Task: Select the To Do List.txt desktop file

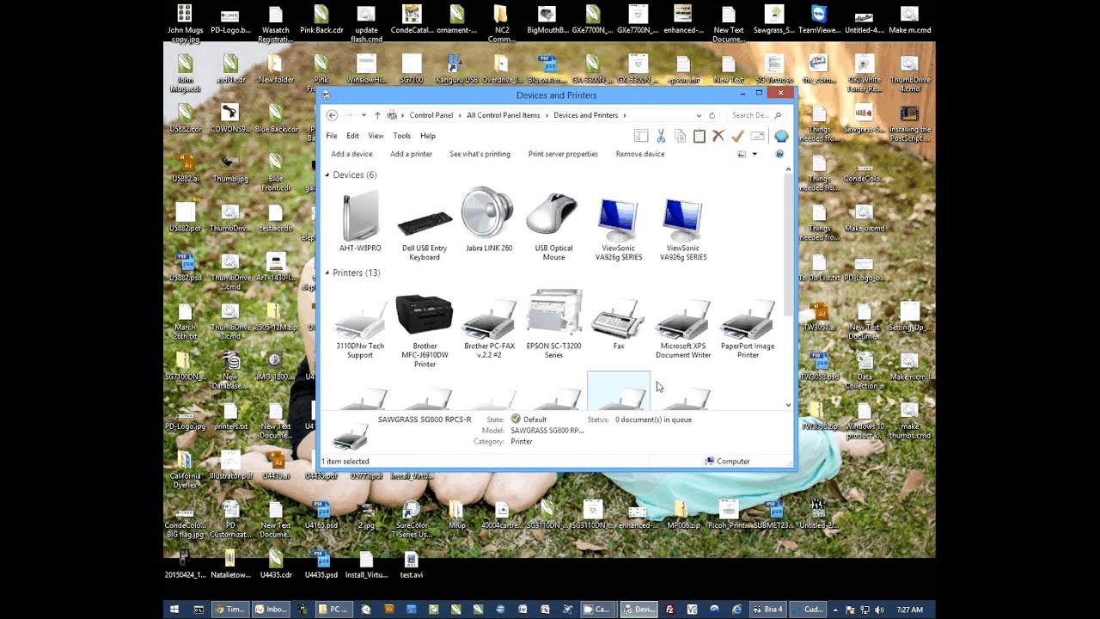Action: 817,268
